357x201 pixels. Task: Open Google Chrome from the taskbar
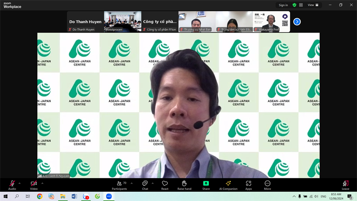(40, 197)
